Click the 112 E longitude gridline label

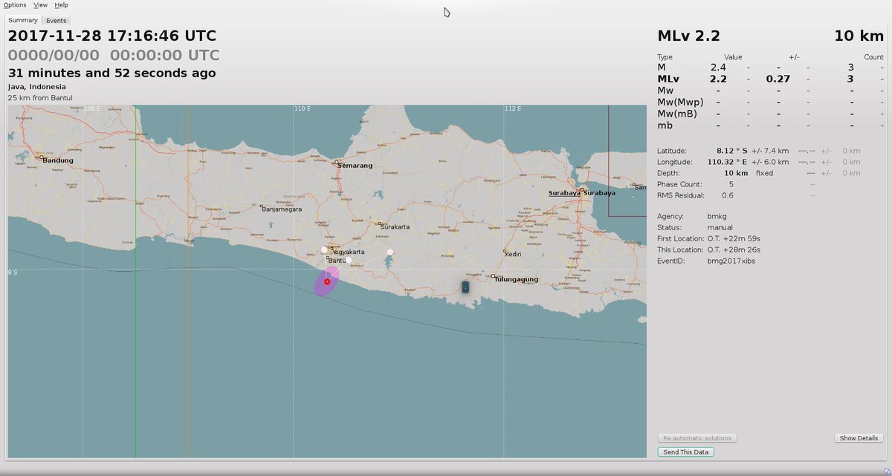[513, 109]
